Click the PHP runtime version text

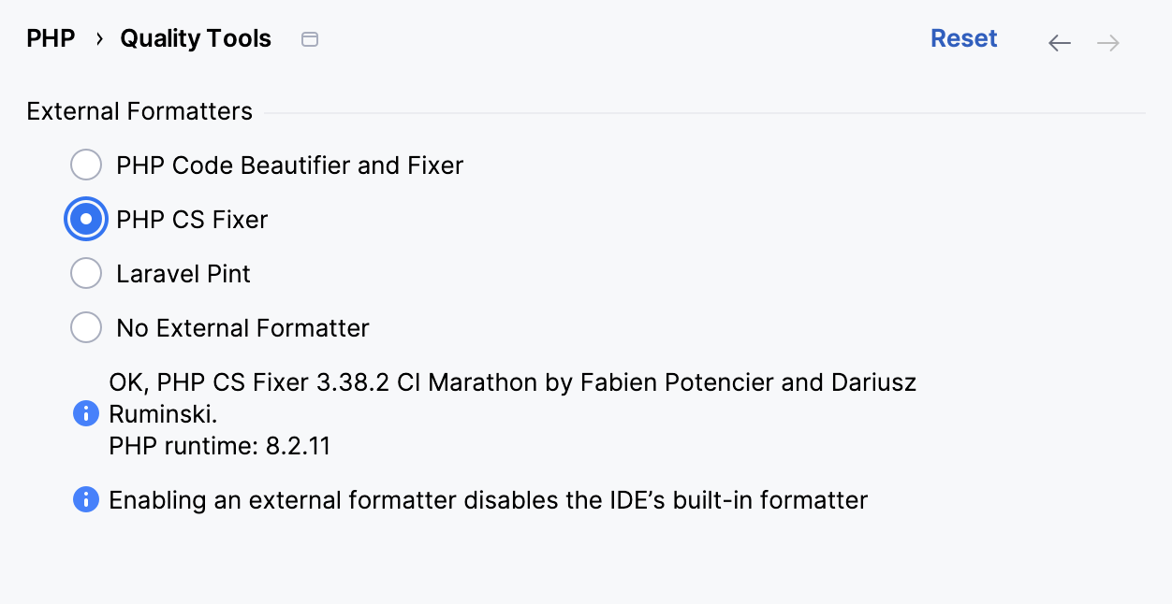point(219,446)
